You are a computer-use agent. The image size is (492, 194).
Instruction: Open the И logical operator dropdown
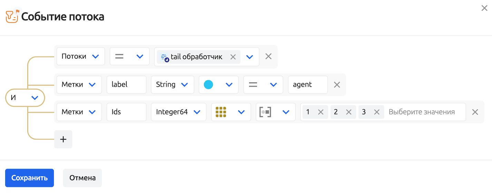pyautogui.click(x=25, y=98)
